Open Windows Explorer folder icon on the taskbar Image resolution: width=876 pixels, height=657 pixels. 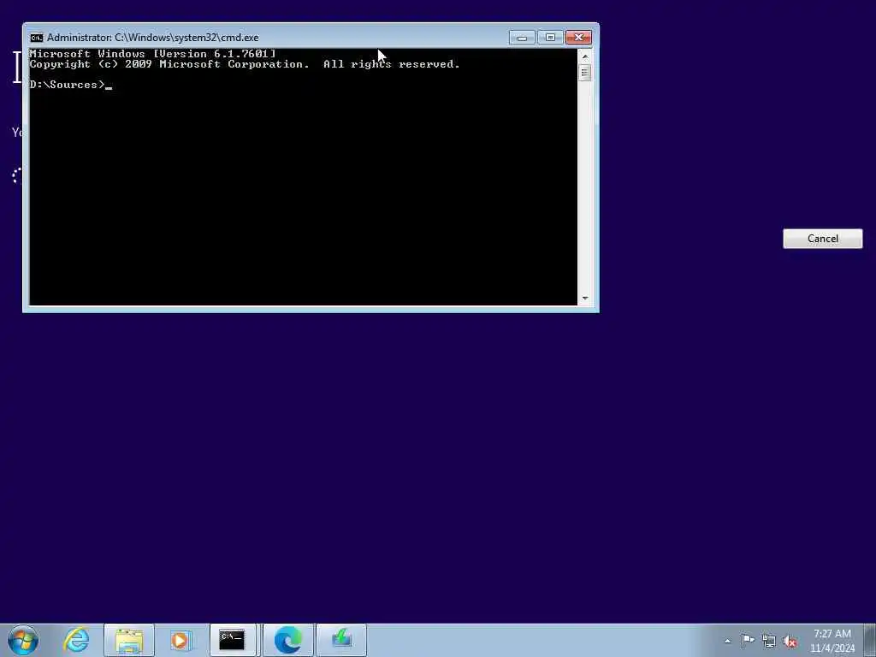point(129,640)
